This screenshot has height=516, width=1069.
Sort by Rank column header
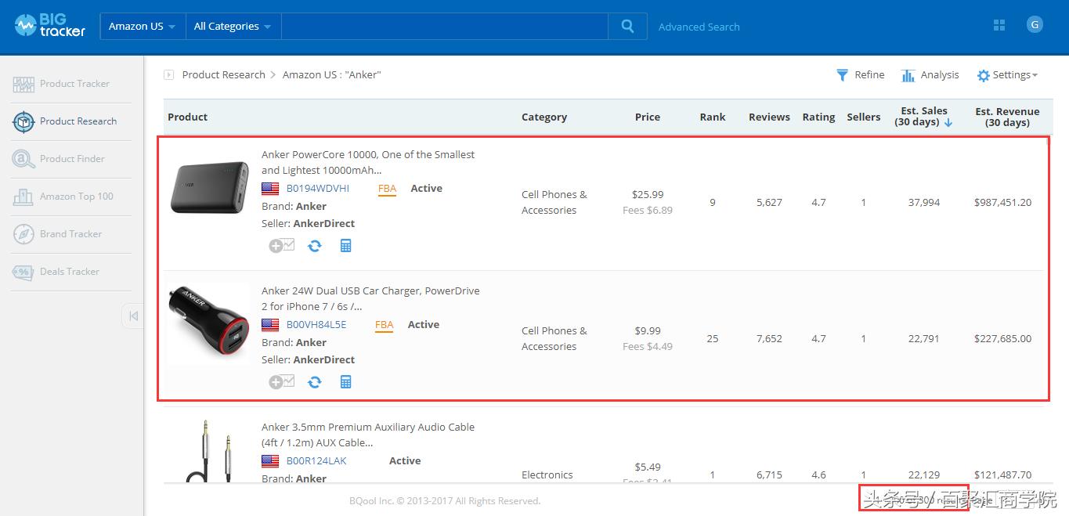712,117
